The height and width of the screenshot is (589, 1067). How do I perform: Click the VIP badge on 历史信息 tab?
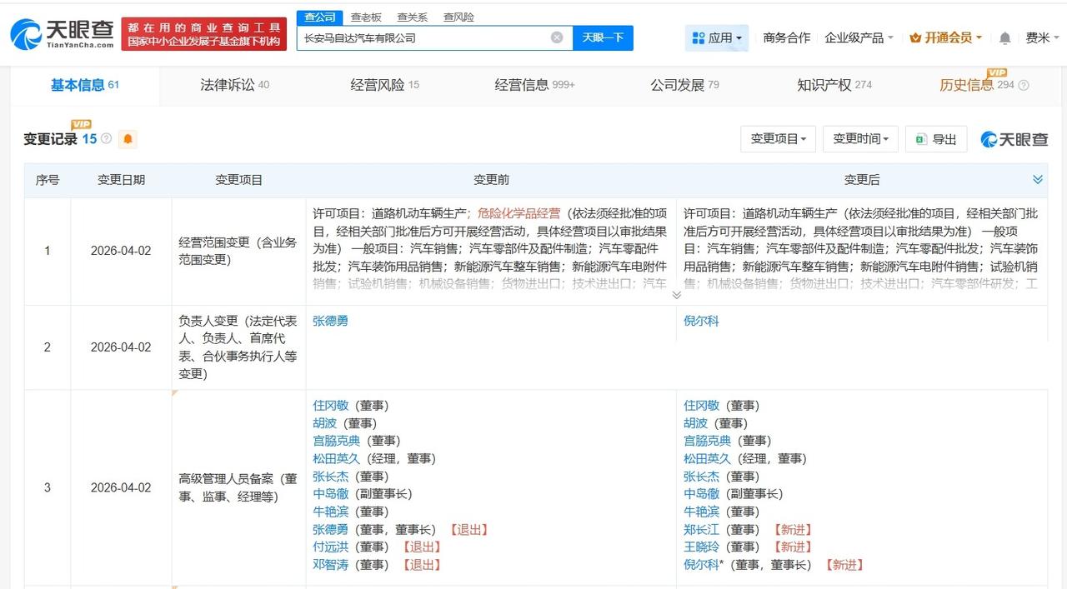(x=996, y=74)
